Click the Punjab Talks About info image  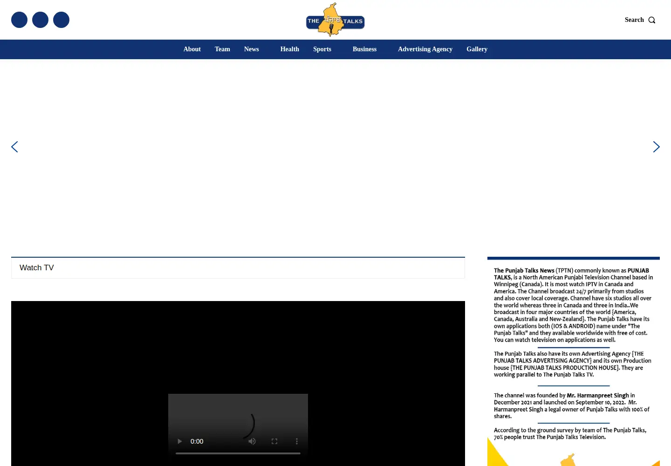pyautogui.click(x=574, y=361)
